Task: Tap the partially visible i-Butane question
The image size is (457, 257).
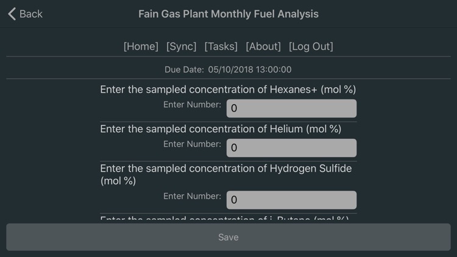Action: (x=225, y=219)
